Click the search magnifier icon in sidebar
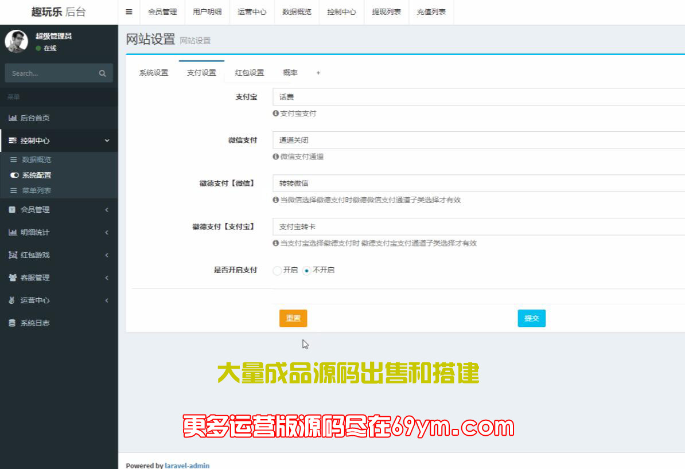The image size is (685, 469). point(102,73)
